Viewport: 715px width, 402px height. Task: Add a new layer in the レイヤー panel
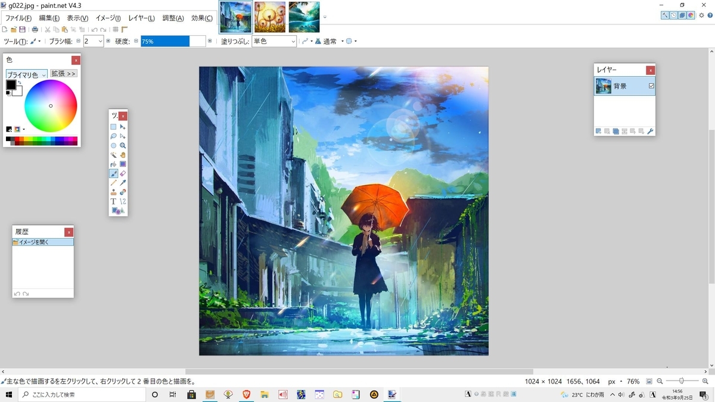598,131
